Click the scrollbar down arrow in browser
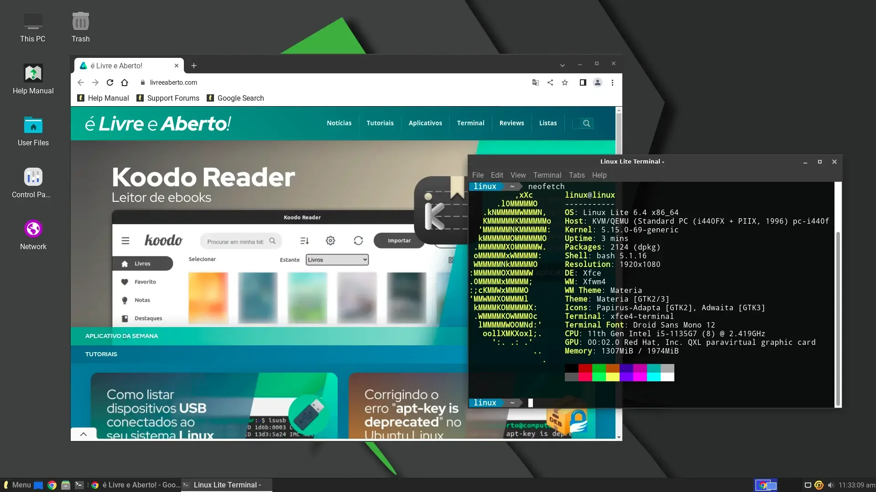 click(619, 437)
